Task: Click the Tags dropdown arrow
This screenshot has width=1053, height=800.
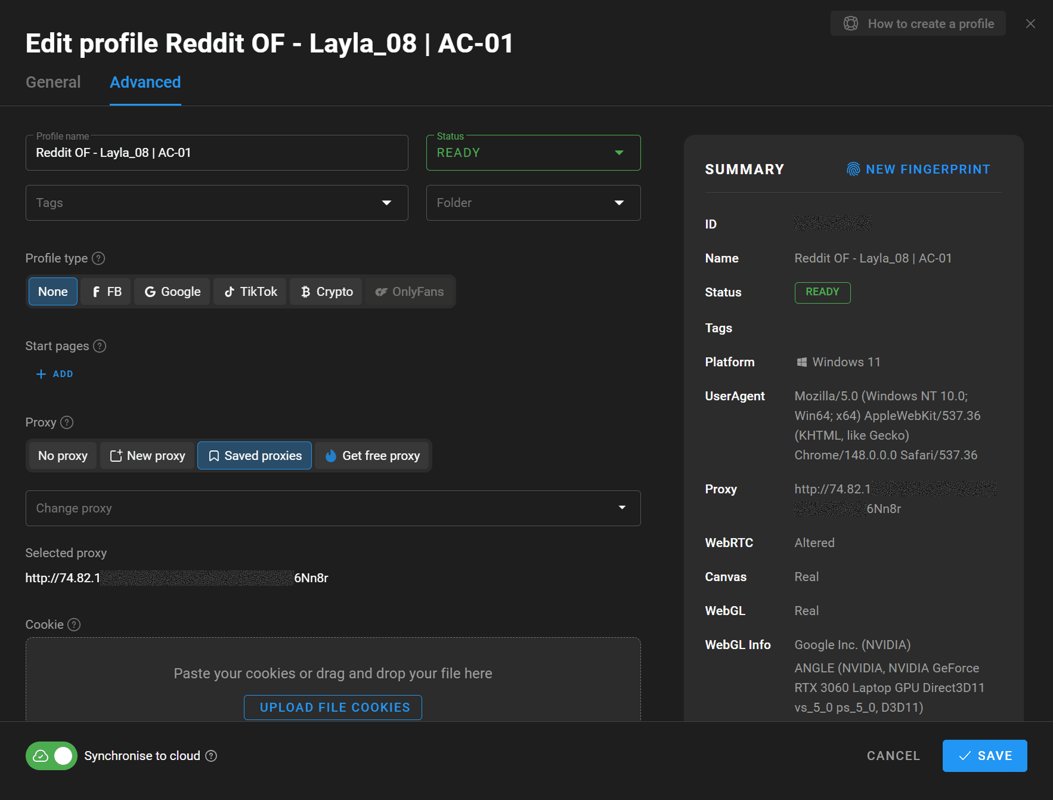Action: click(x=387, y=203)
